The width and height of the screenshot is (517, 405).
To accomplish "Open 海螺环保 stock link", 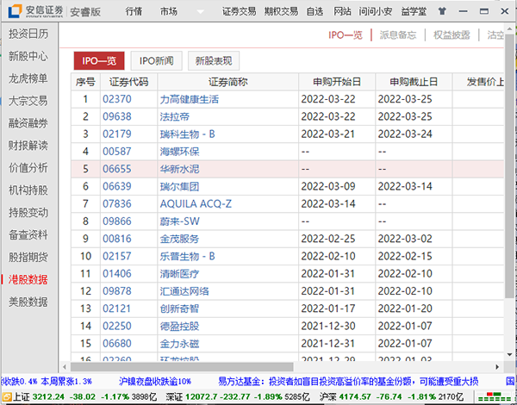I will click(180, 152).
